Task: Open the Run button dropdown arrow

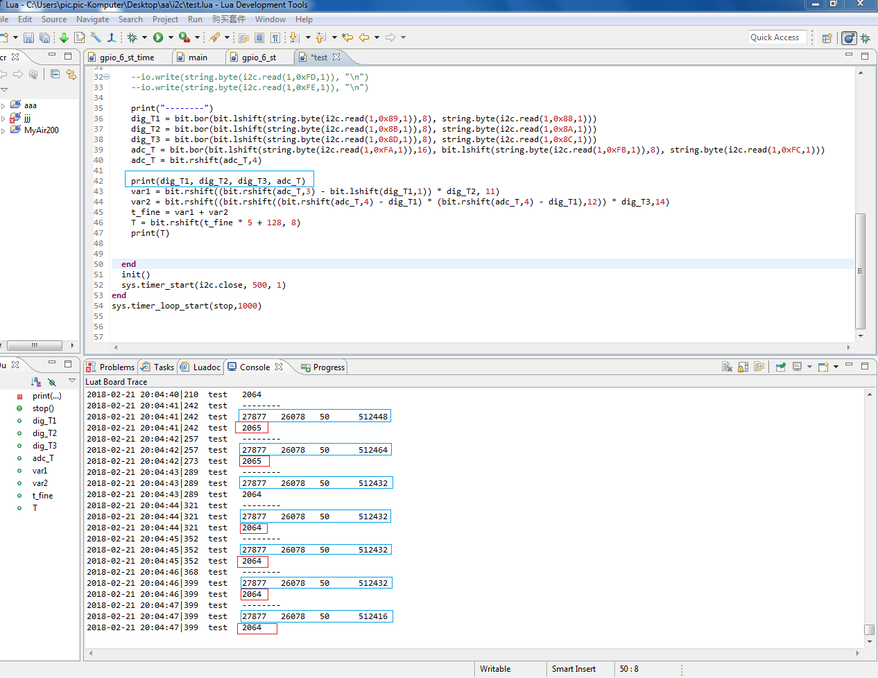Action: pos(171,37)
